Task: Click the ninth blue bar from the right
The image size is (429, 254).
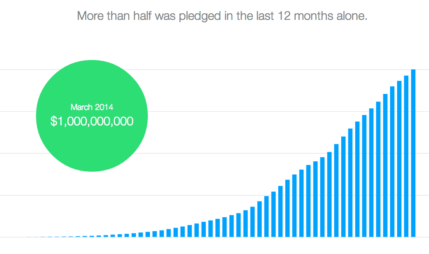Action: click(357, 179)
